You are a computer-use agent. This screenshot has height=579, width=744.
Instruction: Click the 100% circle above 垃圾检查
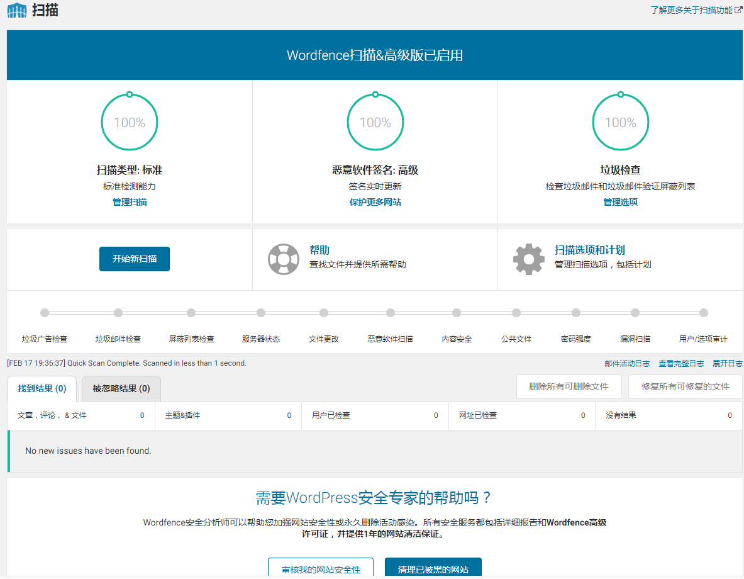coord(621,122)
